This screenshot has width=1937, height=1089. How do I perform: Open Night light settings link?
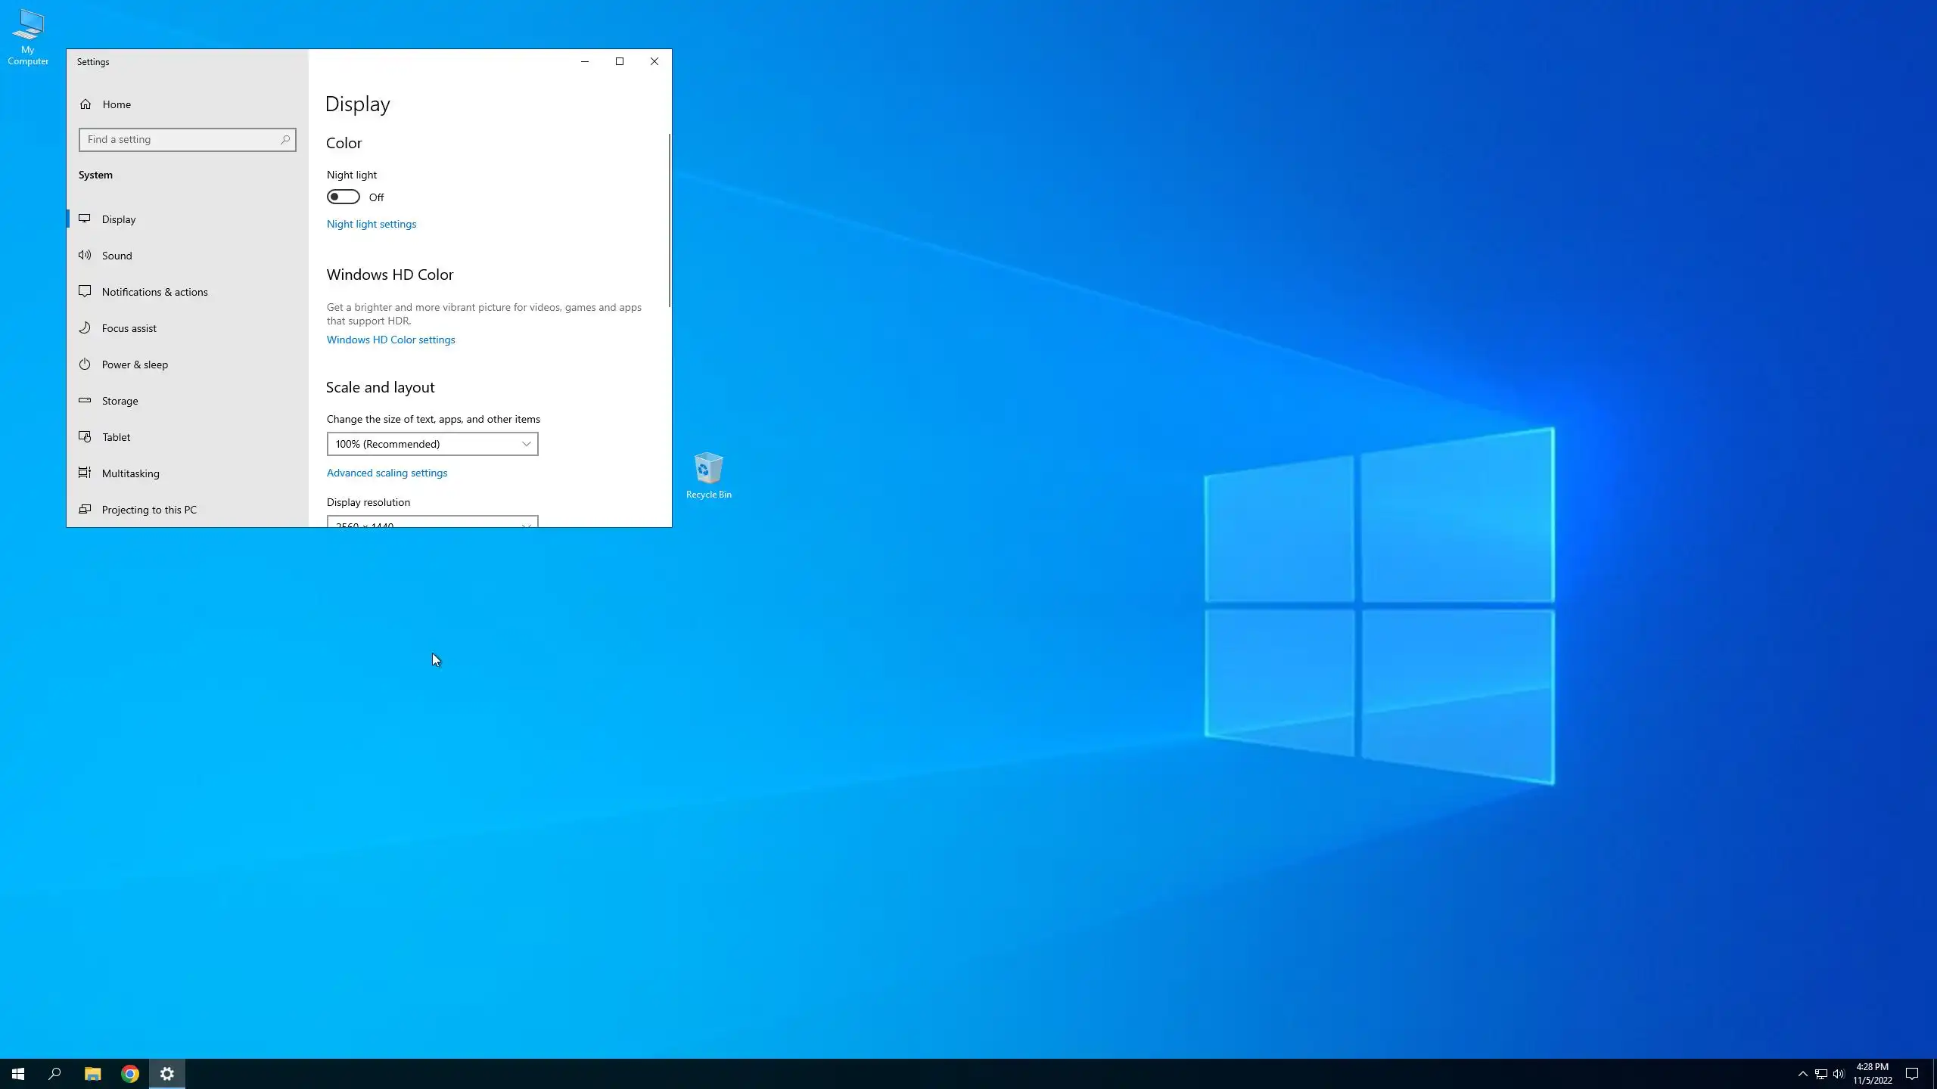click(371, 224)
